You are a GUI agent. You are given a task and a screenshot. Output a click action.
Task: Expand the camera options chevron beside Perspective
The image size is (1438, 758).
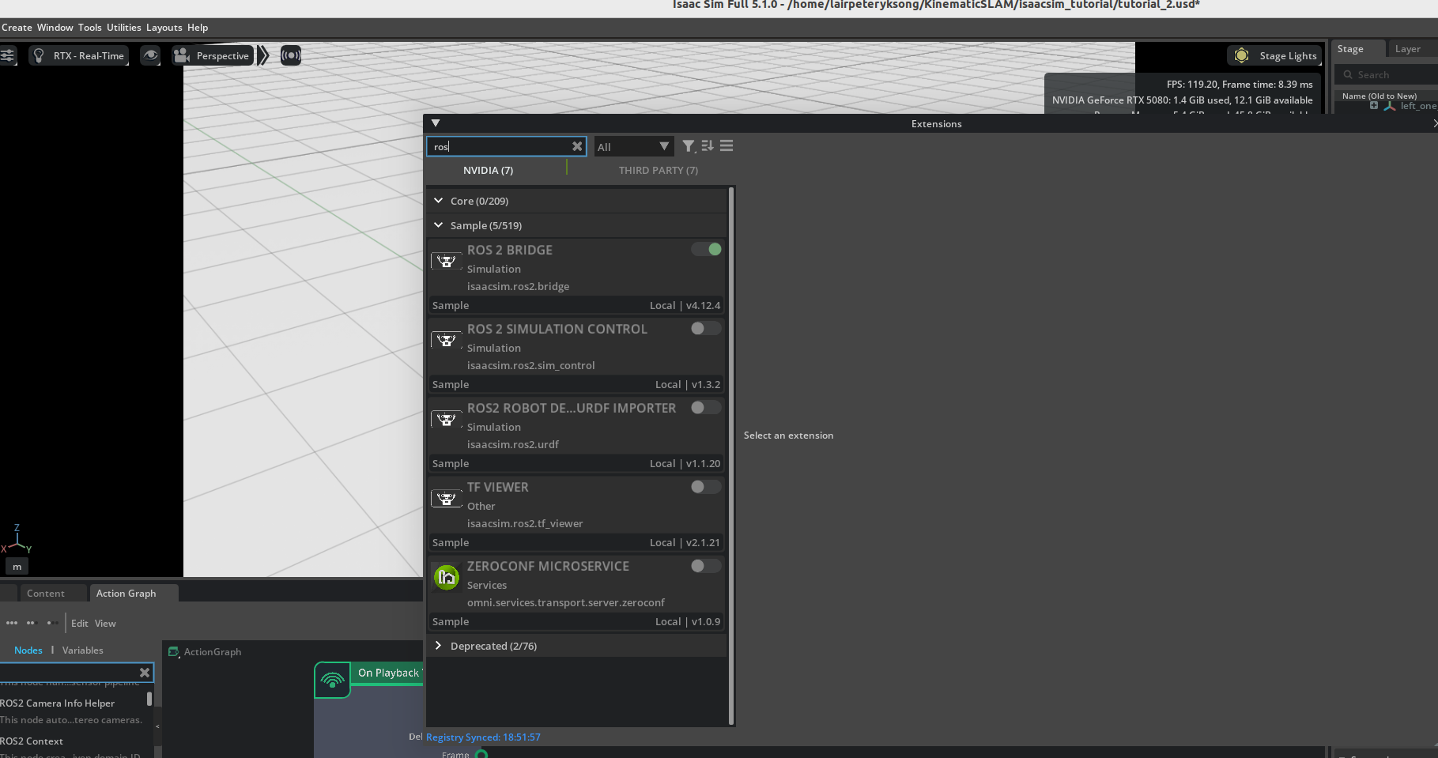click(x=263, y=55)
